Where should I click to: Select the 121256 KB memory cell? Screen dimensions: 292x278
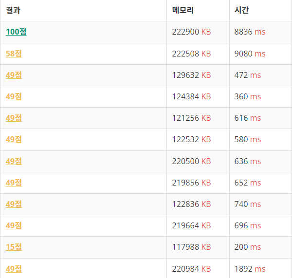pos(198,118)
